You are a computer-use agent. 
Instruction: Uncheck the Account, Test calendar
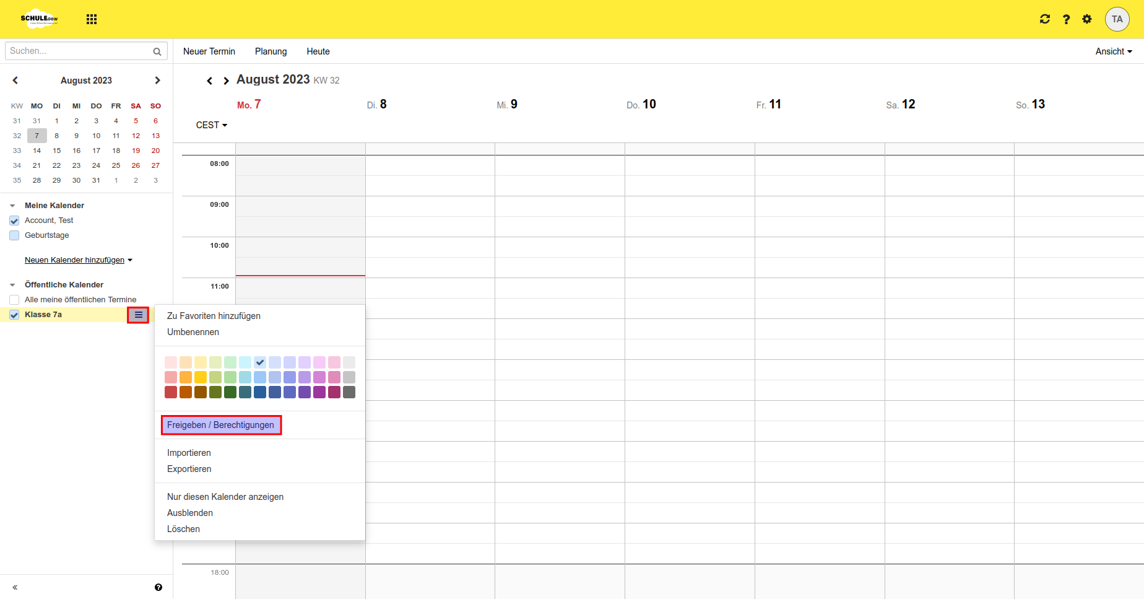14,221
